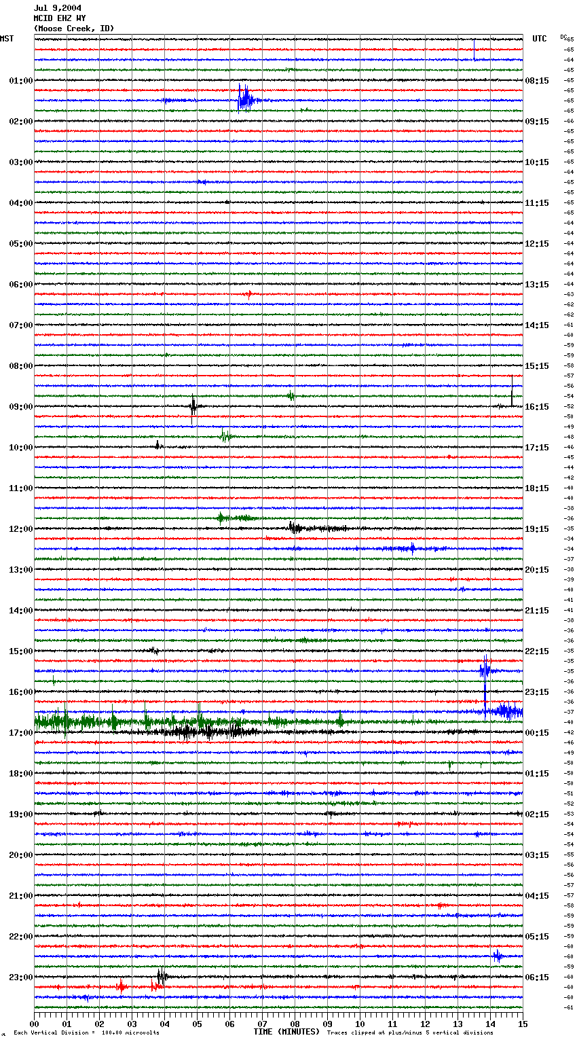Click minute tick label 15 on bottom axis
This screenshot has height=1042, width=577.
pyautogui.click(x=523, y=1024)
